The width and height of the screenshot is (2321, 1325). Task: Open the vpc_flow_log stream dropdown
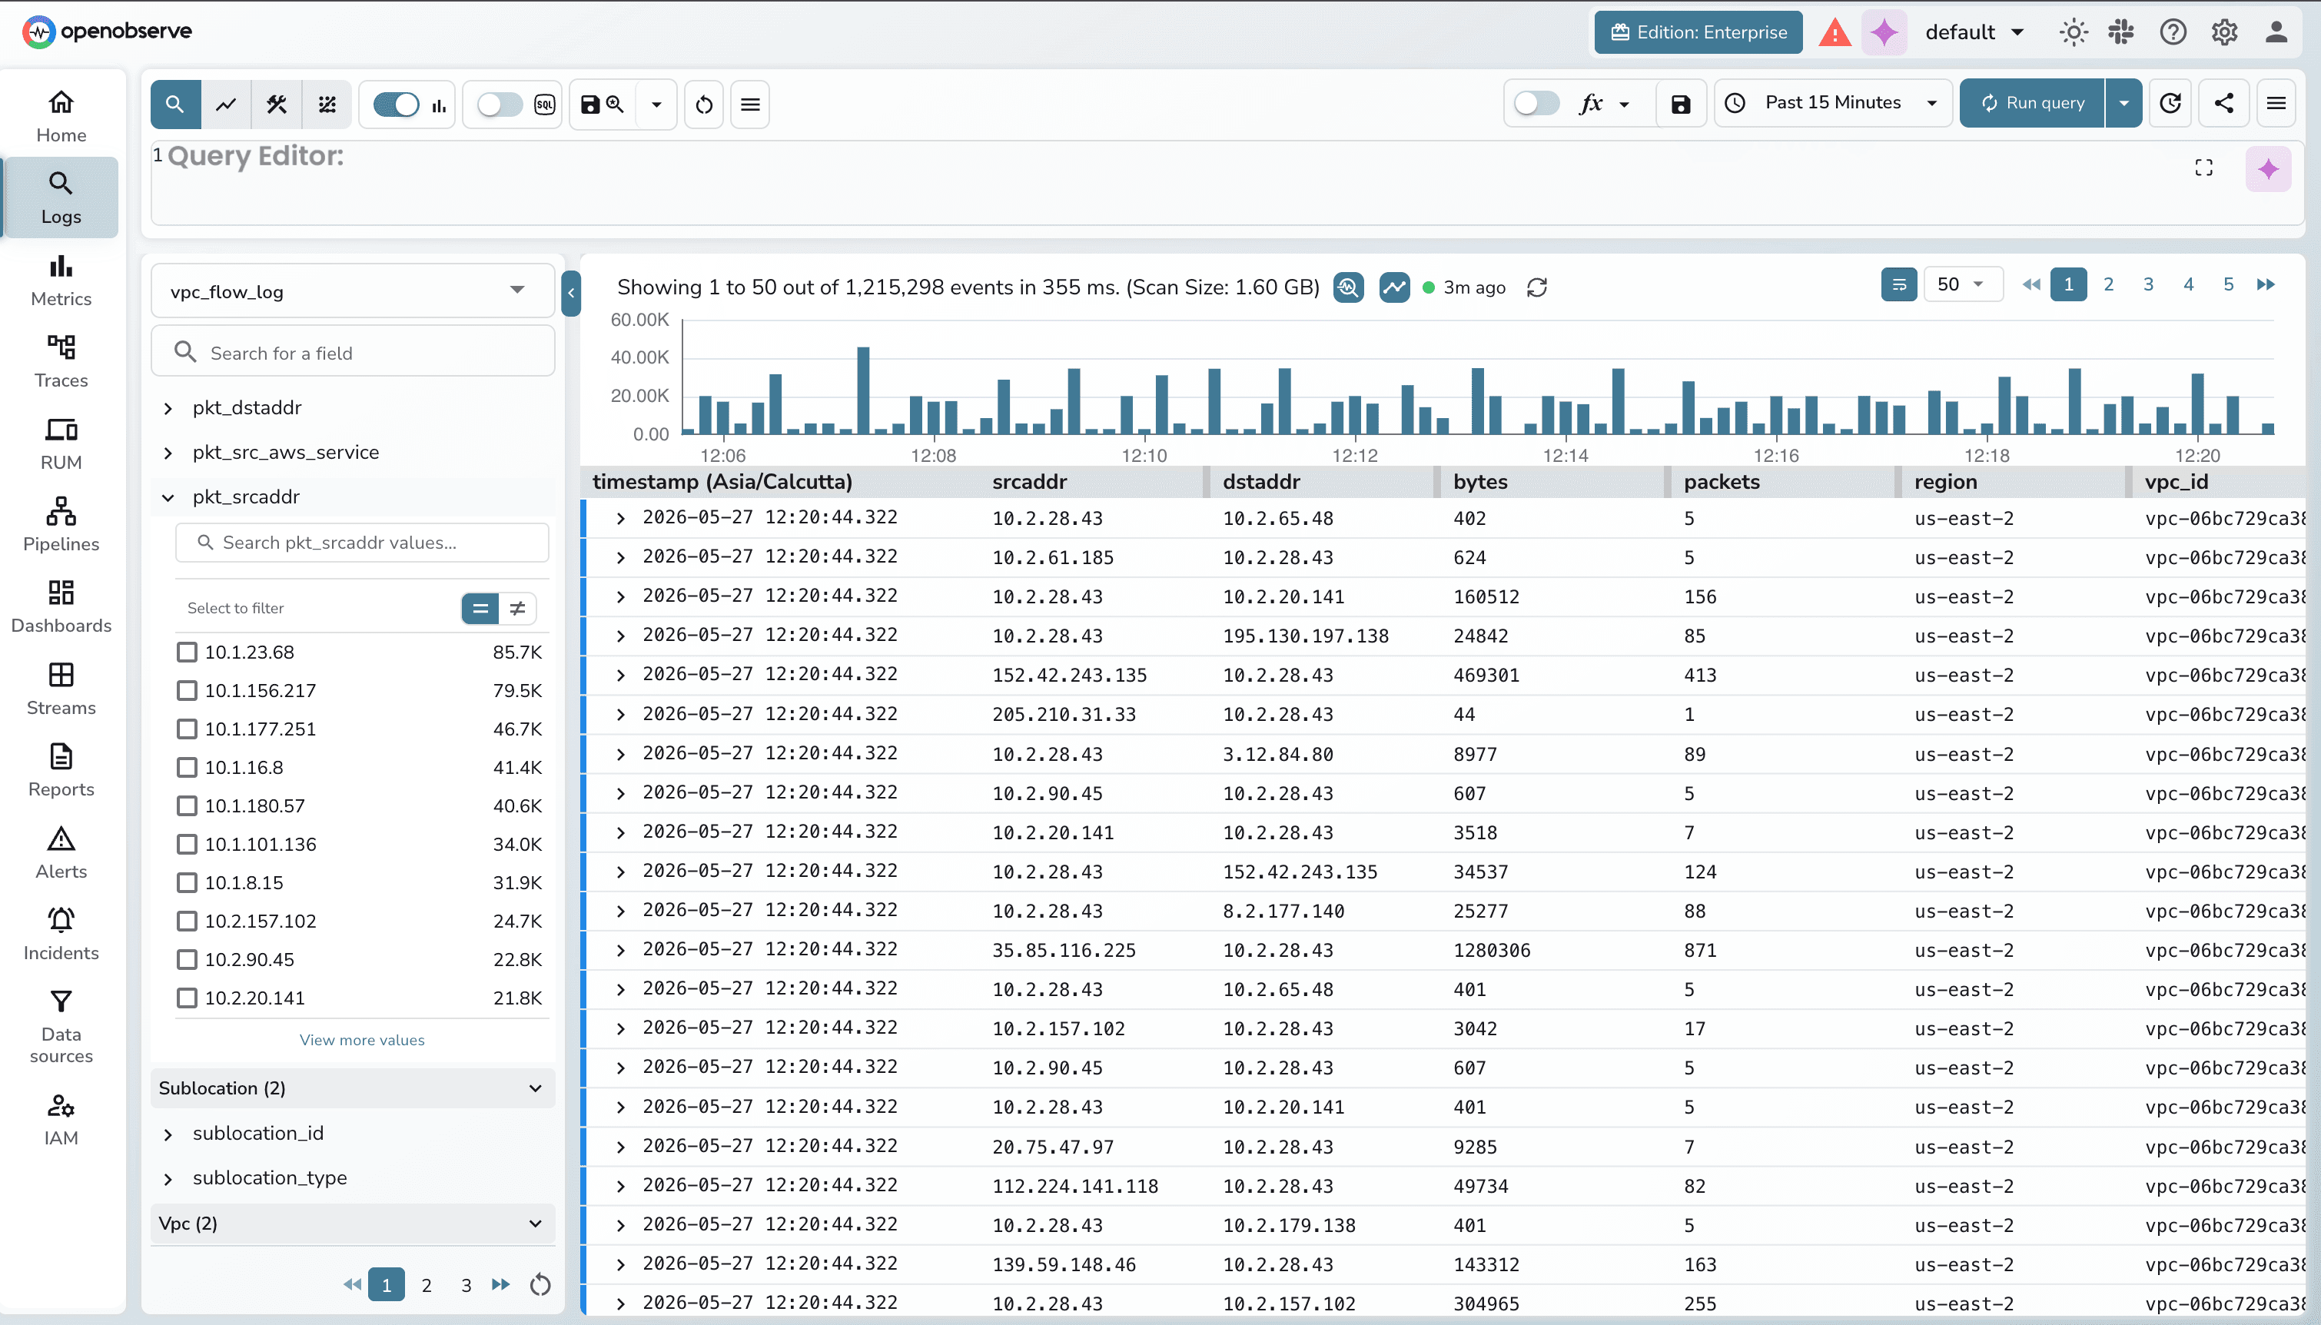click(x=352, y=291)
